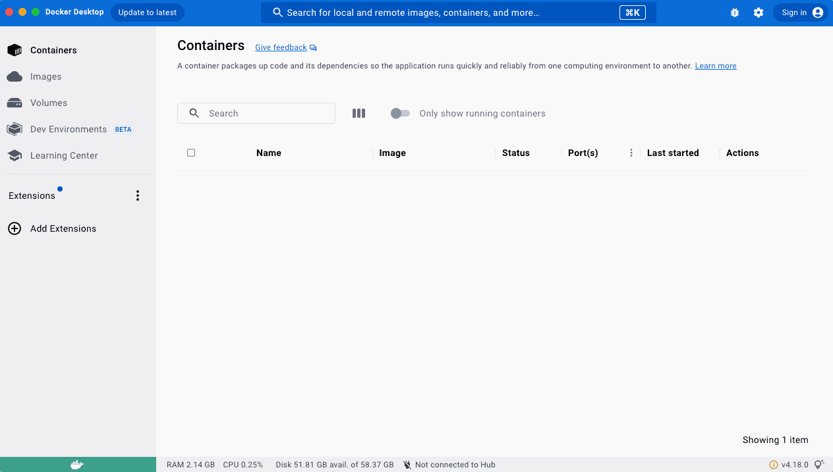This screenshot has height=472, width=833.
Task: Open the Images section
Action: coord(45,76)
